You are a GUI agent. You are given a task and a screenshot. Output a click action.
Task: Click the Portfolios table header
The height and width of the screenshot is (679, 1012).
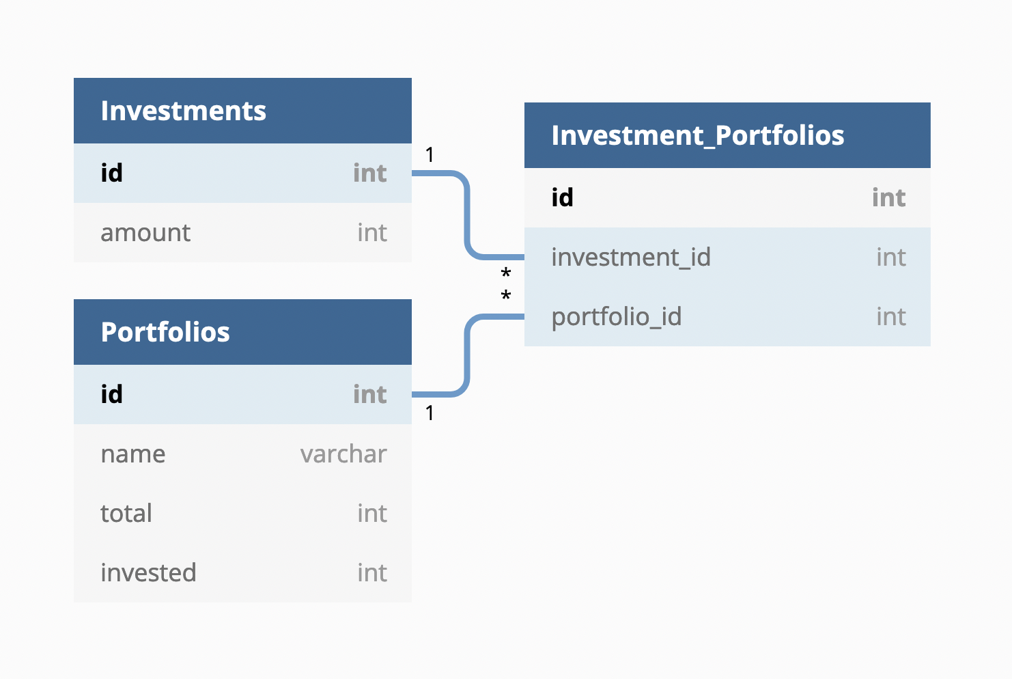[242, 332]
